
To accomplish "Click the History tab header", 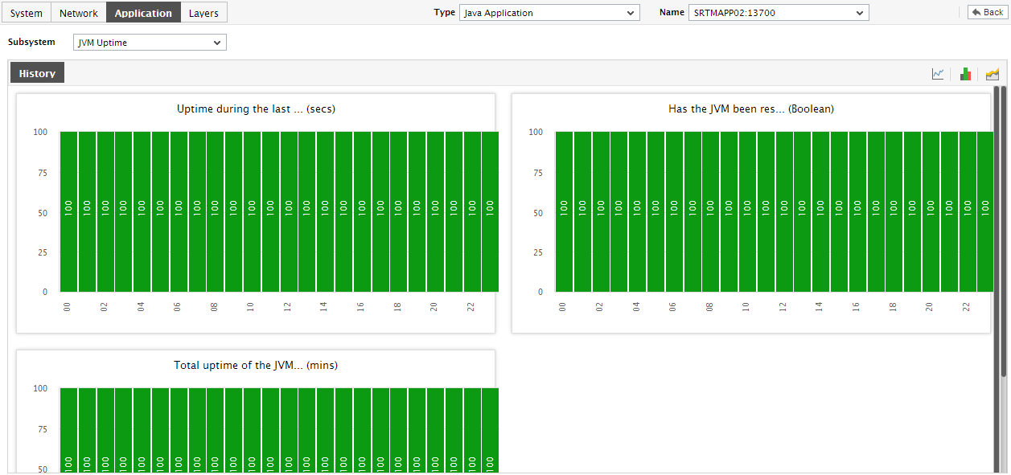I will pyautogui.click(x=37, y=73).
